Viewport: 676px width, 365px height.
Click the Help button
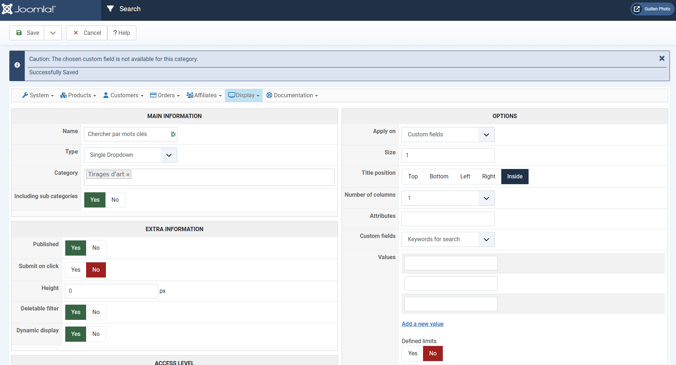pyautogui.click(x=122, y=33)
